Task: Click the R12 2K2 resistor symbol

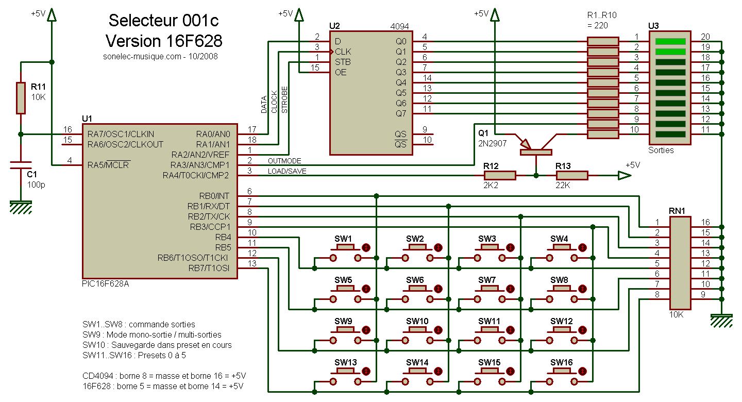Action: click(500, 175)
